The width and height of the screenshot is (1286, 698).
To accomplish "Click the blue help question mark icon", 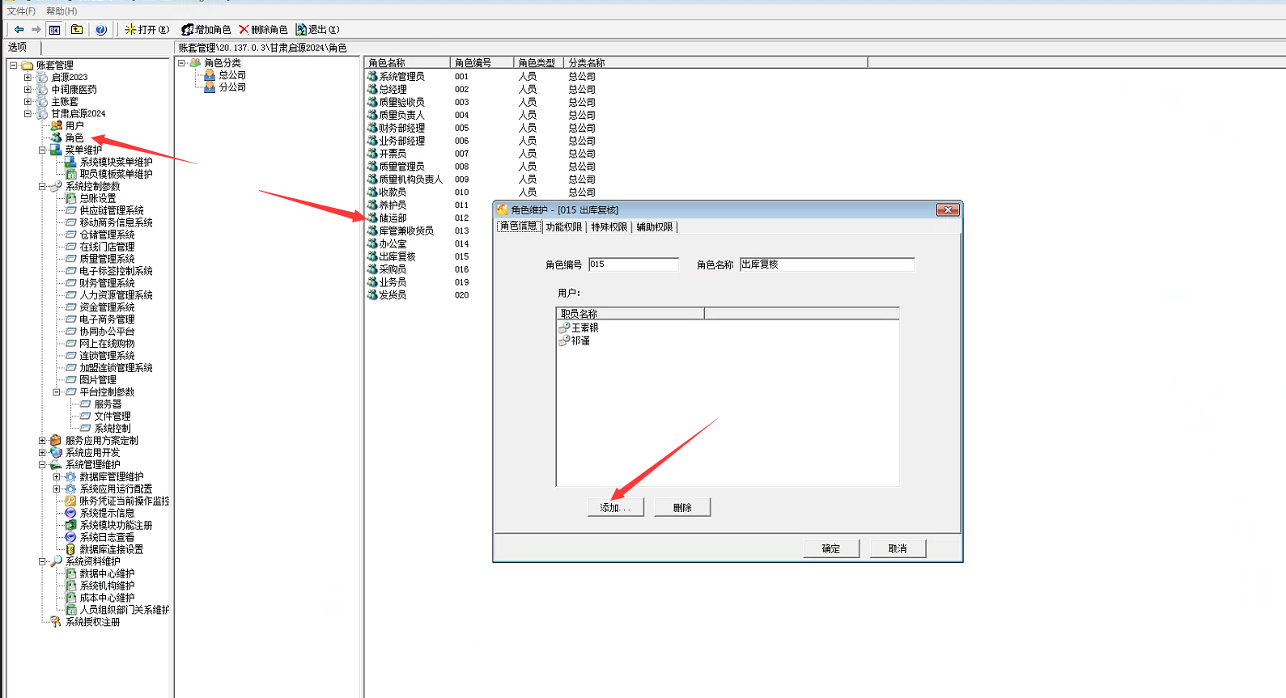I will pos(101,30).
